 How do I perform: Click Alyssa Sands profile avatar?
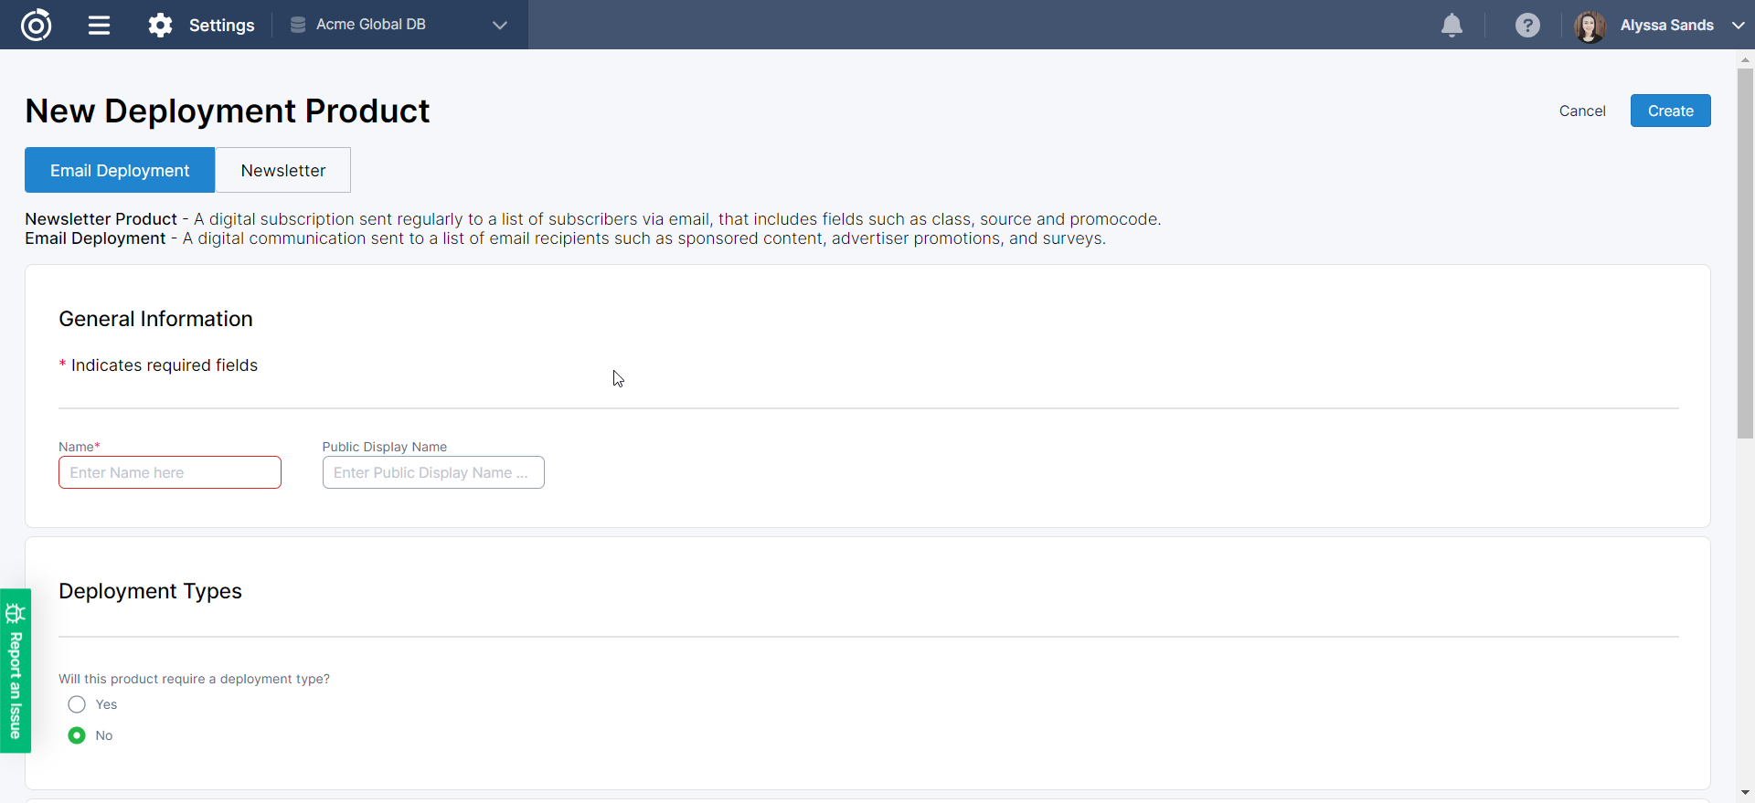[1590, 26]
